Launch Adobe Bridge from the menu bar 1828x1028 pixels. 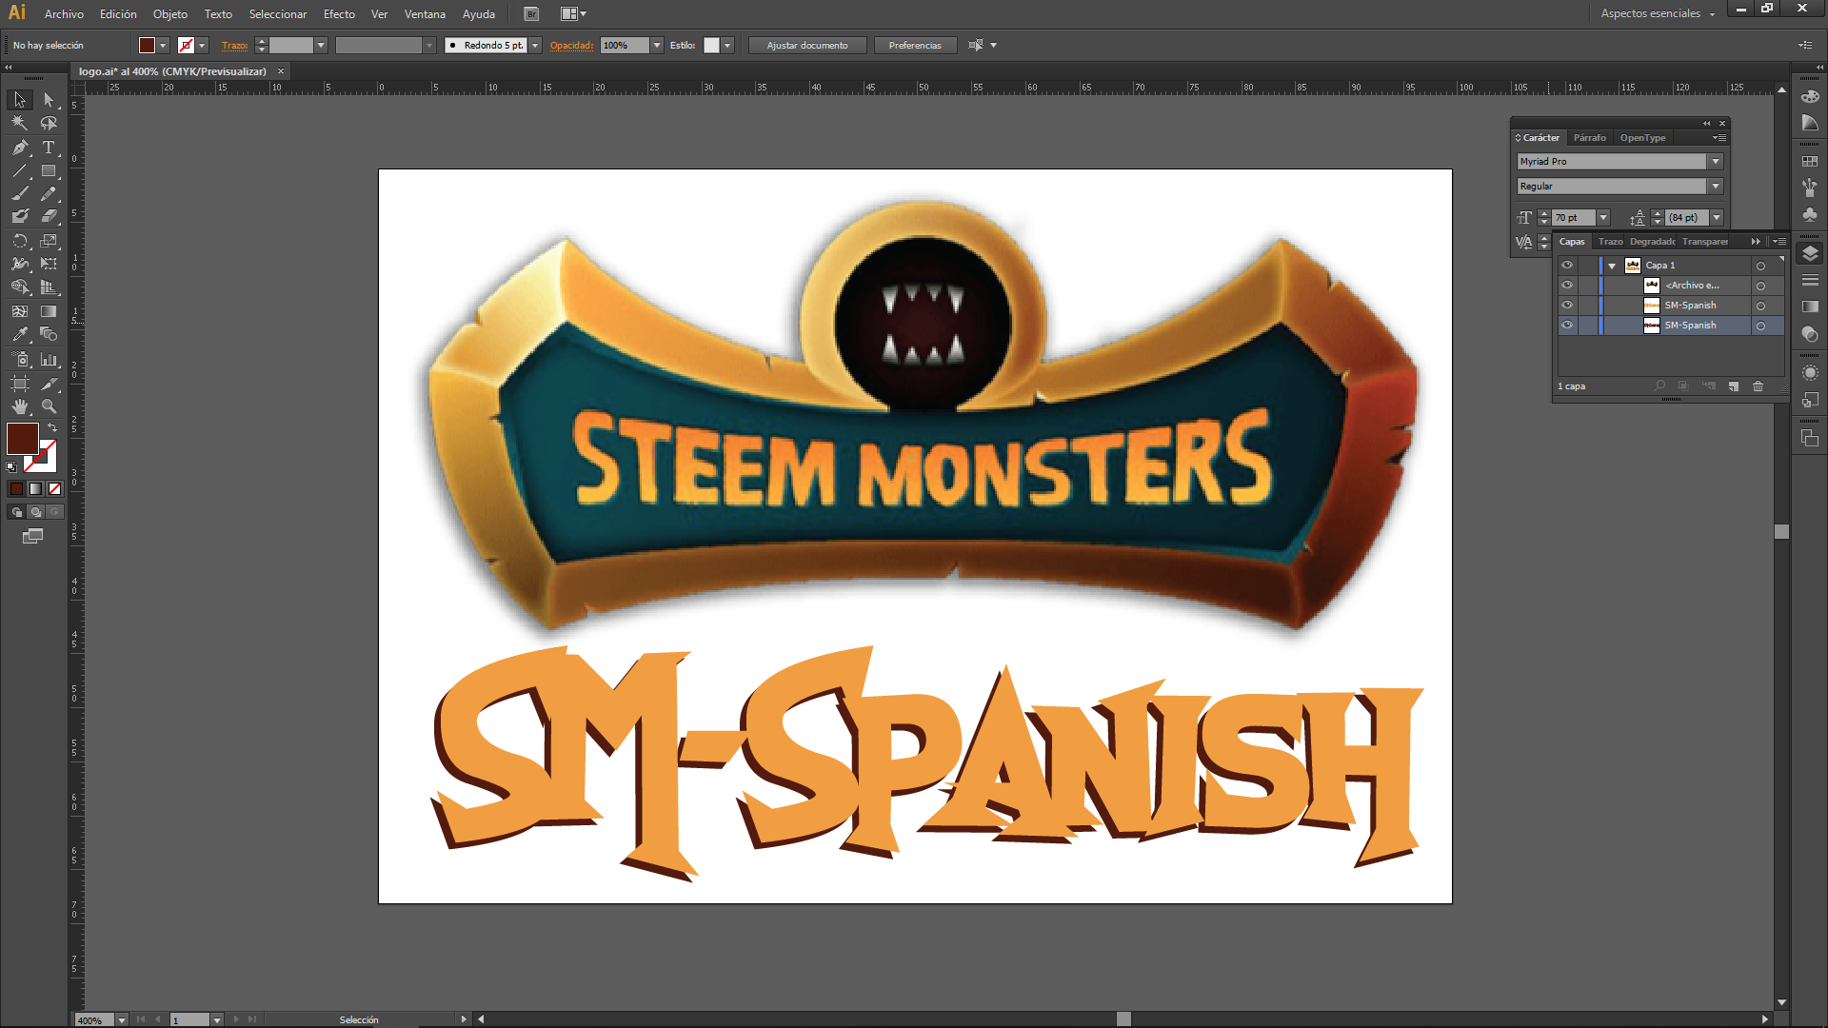tap(531, 14)
